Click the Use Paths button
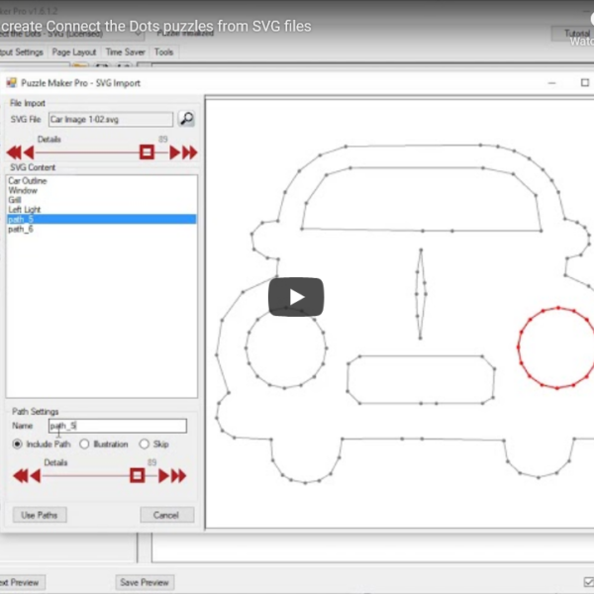The image size is (594, 594). coord(39,516)
